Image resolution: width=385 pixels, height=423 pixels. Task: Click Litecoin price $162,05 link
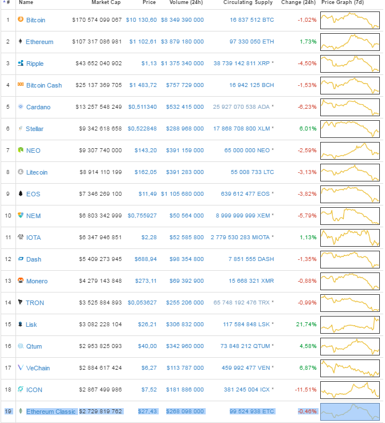tap(146, 172)
